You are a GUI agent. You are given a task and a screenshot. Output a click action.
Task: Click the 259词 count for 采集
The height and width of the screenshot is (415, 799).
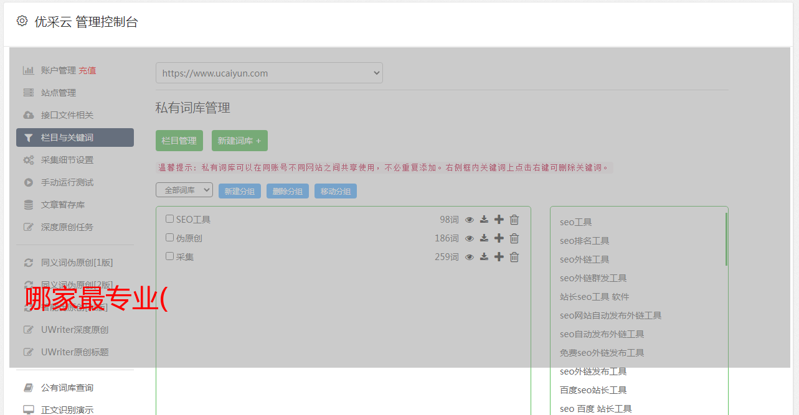(x=447, y=257)
